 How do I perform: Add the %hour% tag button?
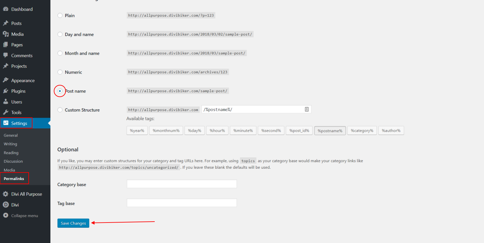[217, 130]
